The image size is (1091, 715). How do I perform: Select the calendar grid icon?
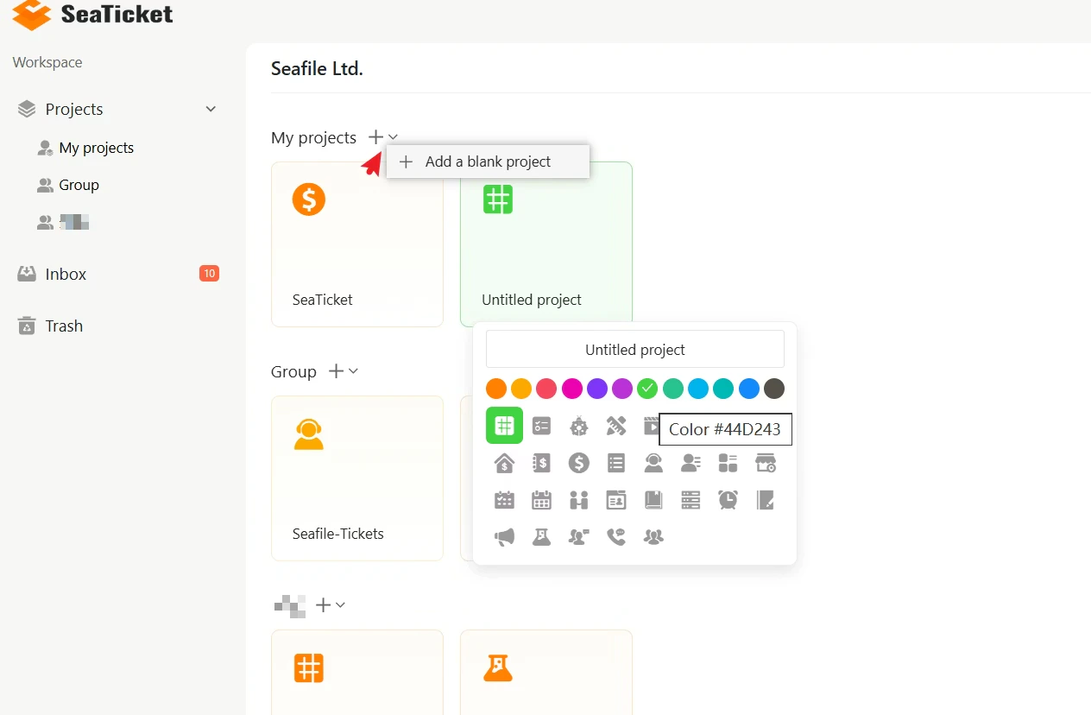(x=541, y=499)
